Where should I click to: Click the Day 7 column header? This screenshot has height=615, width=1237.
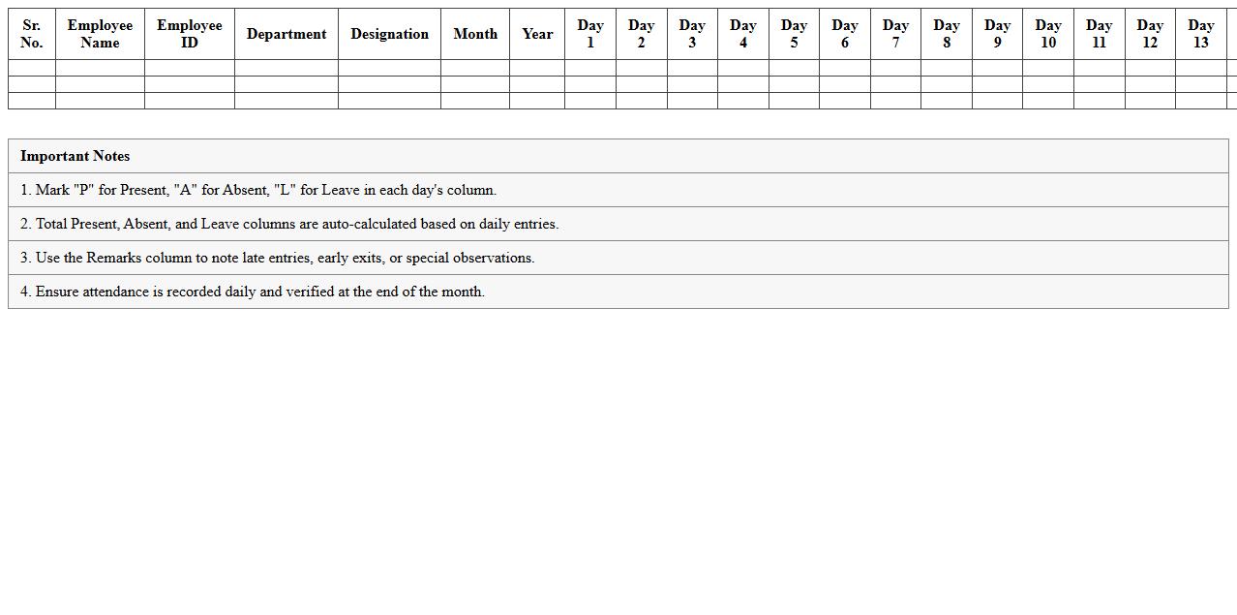coord(895,34)
